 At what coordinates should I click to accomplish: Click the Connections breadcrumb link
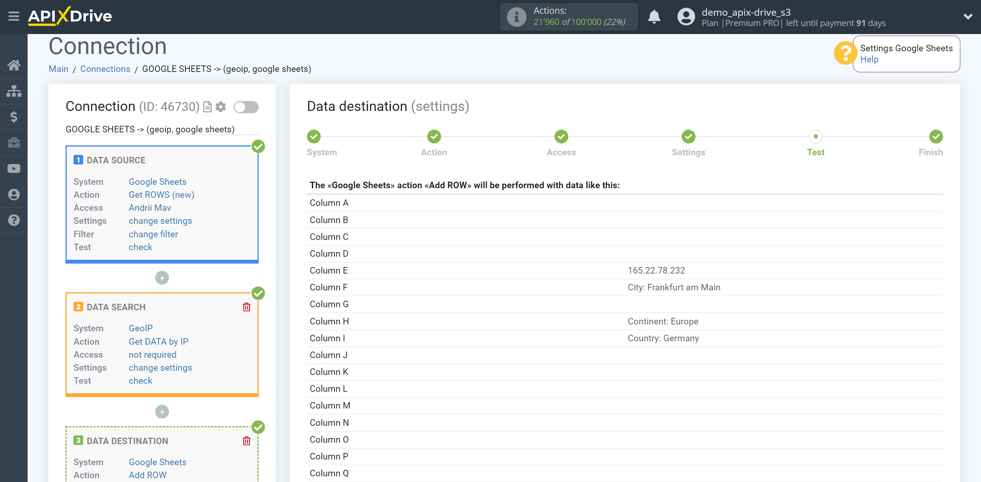click(105, 69)
